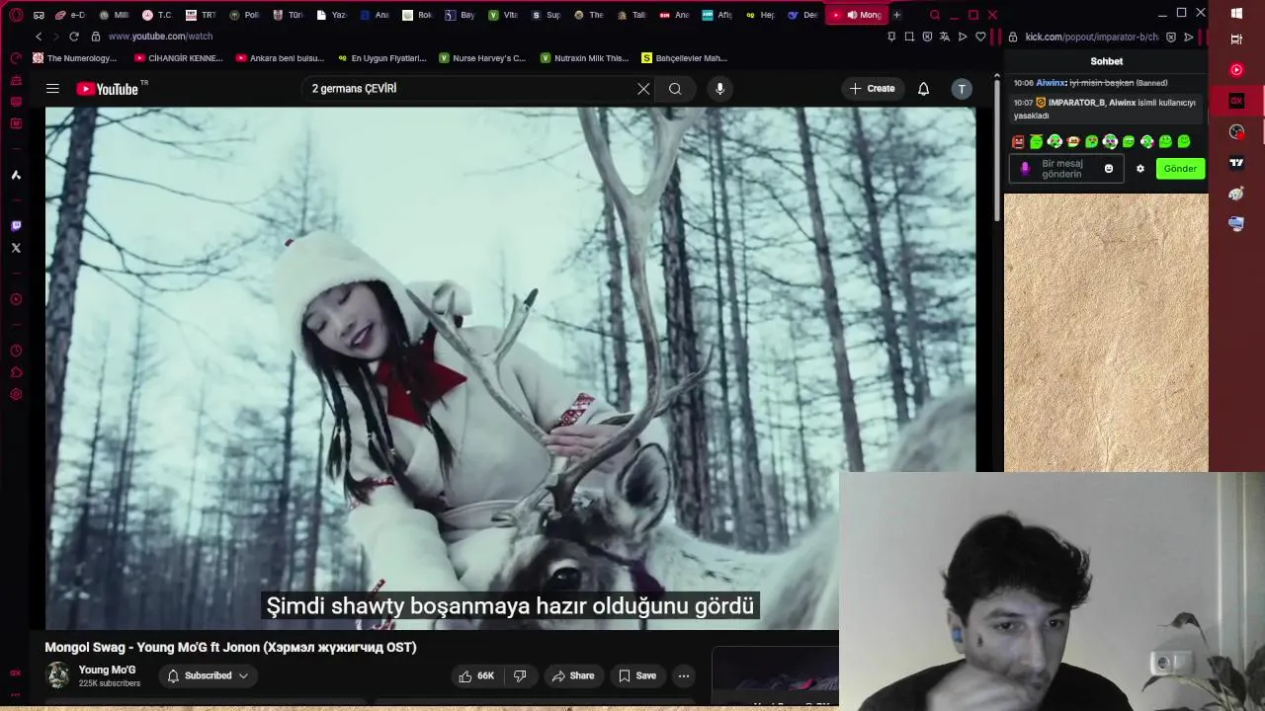Open the sidebar player icon

16,299
